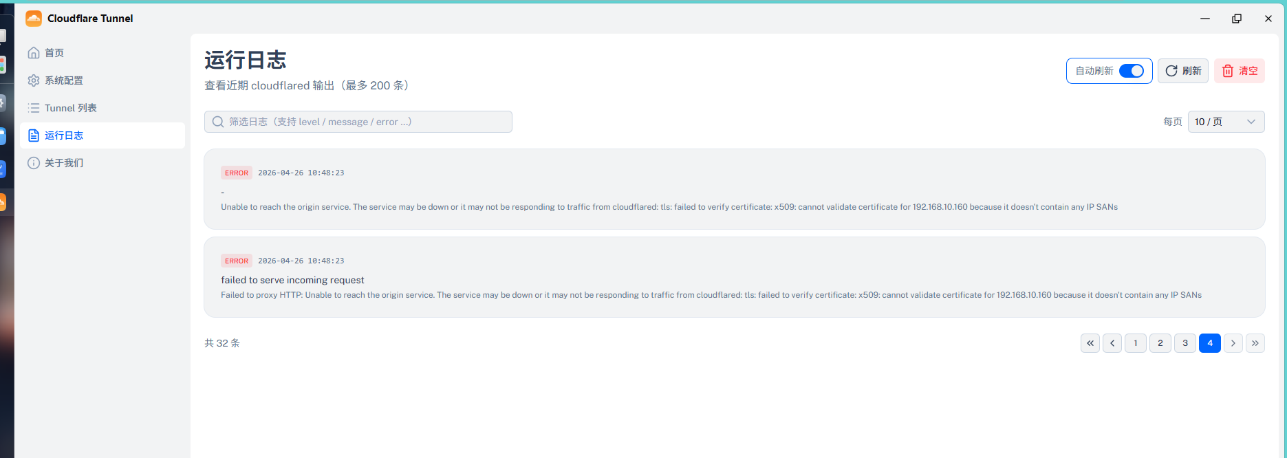
Task: Focus the 筛选日志 filter input field
Action: point(358,122)
